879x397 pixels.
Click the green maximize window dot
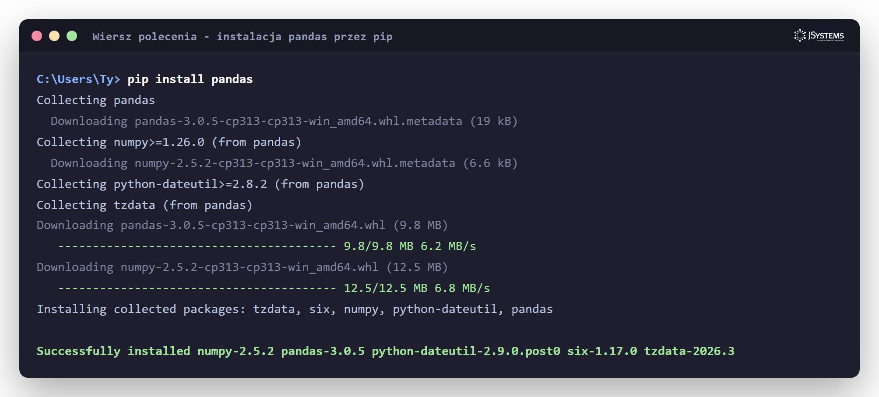point(72,36)
